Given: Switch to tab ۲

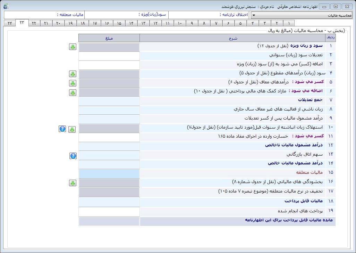Looking at the screenshot, I should point(277,23).
